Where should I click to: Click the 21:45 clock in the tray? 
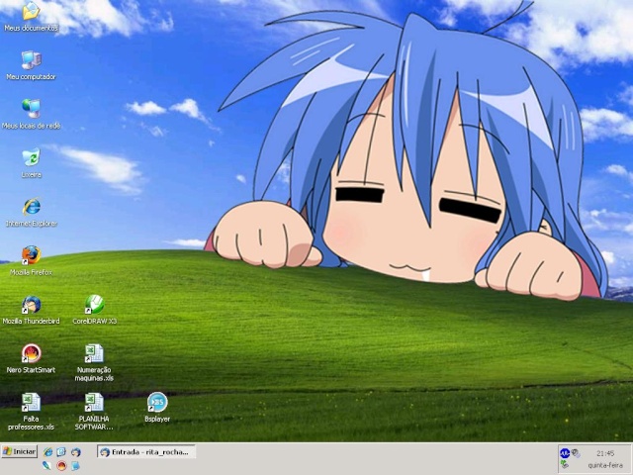[x=605, y=453]
